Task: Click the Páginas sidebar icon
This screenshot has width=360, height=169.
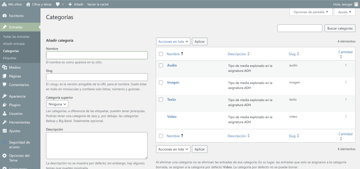Action: (5, 76)
